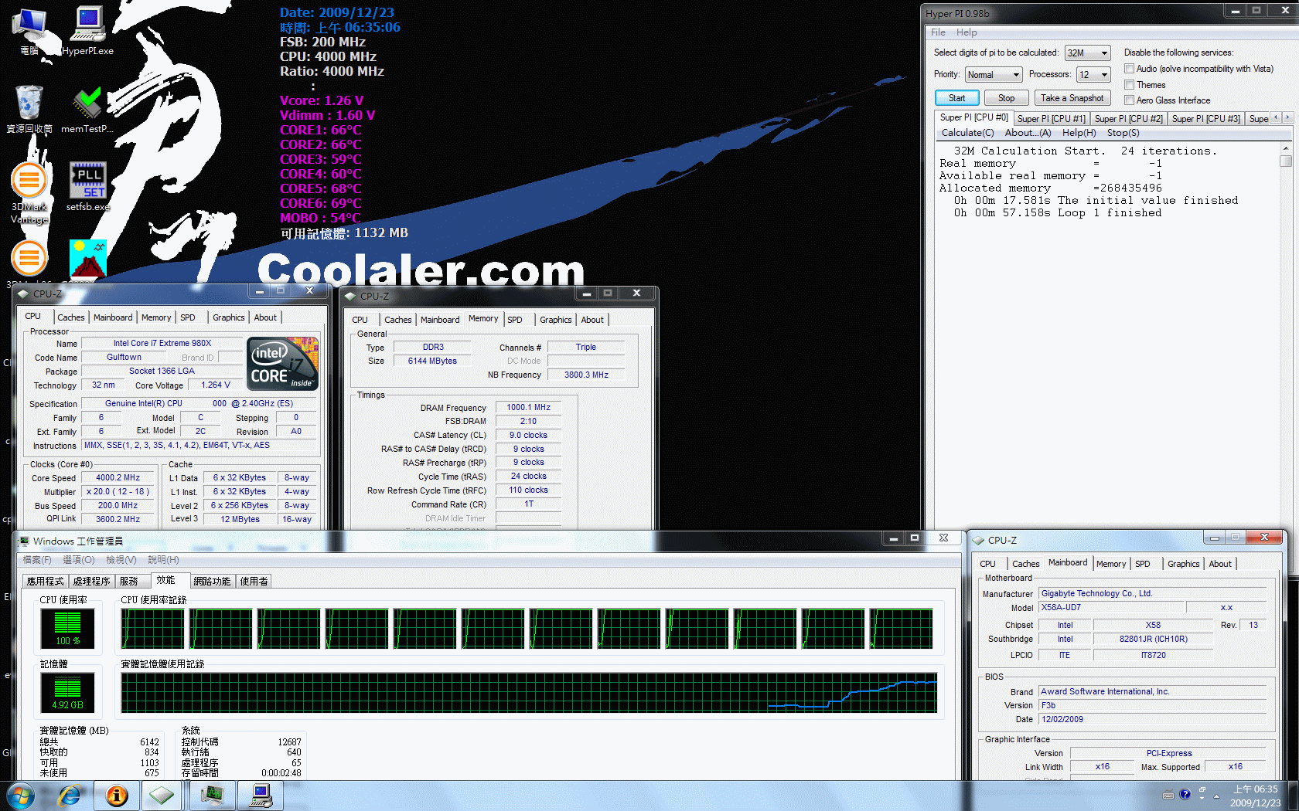Switch to Super PI [CPU #2] tab
This screenshot has height=811, width=1299.
pyautogui.click(x=1129, y=118)
